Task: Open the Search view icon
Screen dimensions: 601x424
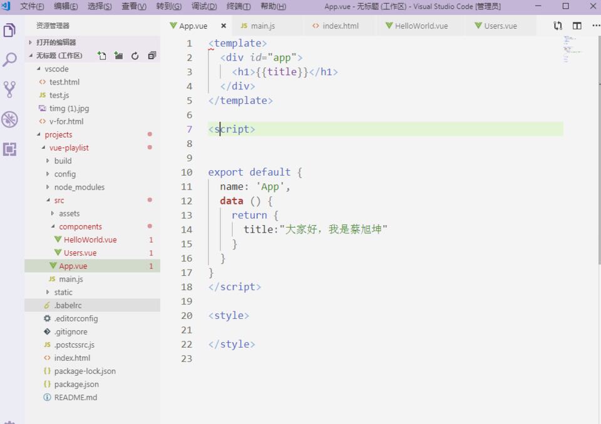Action: pyautogui.click(x=9, y=60)
